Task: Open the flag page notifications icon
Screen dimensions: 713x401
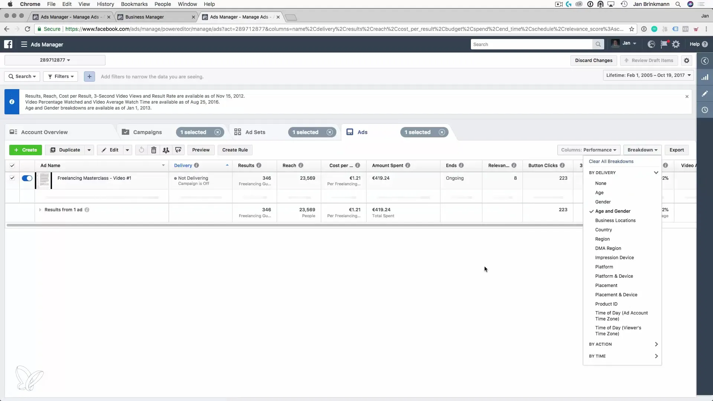Action: (664, 44)
